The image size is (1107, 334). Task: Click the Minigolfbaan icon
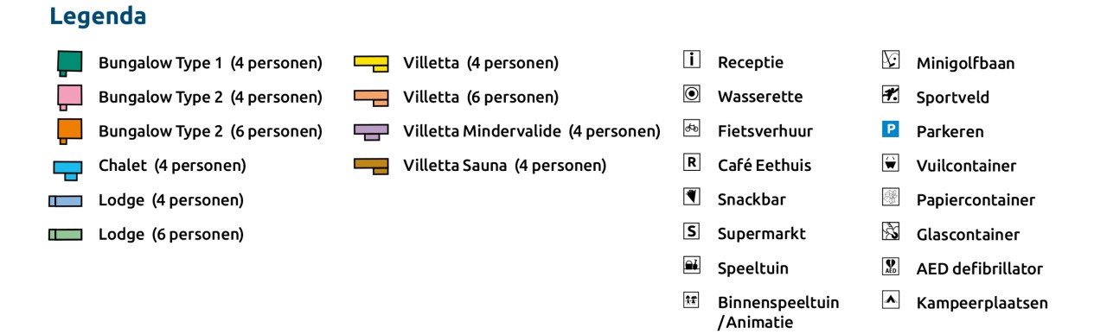point(891,60)
